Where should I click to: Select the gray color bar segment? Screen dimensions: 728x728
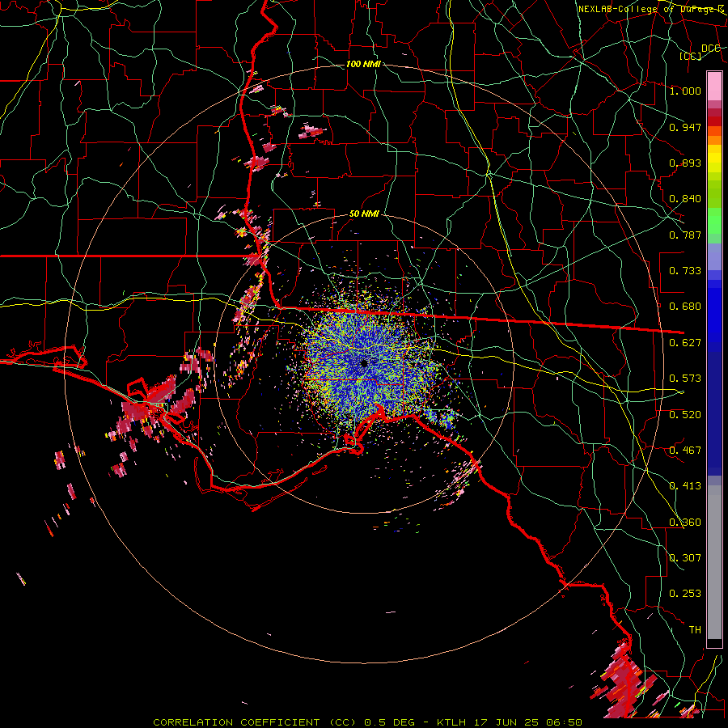pos(714,562)
